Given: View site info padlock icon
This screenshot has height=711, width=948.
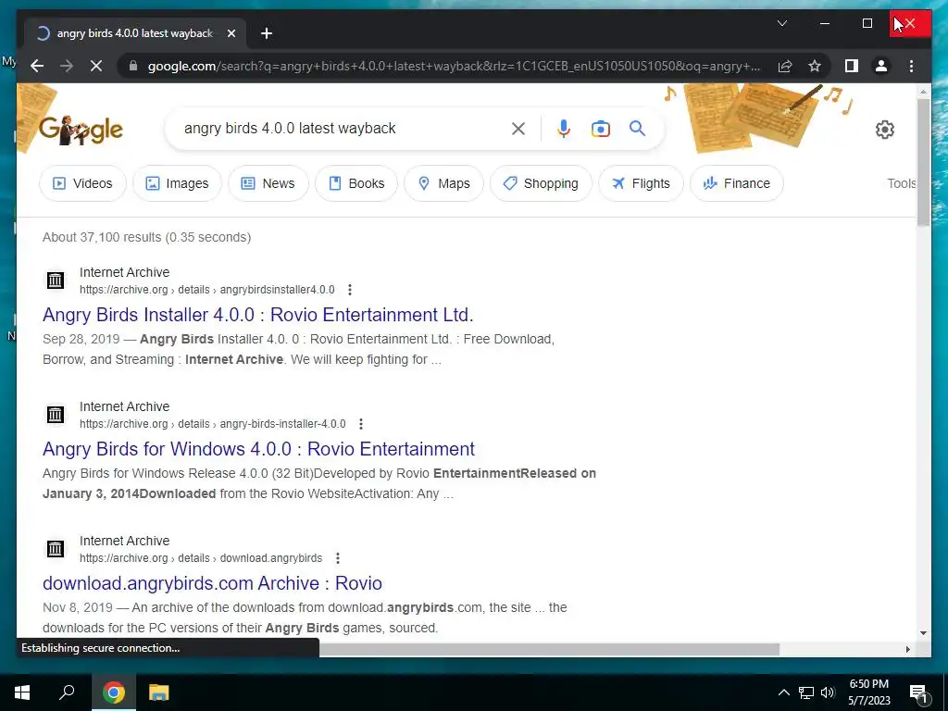Looking at the screenshot, I should point(133,66).
